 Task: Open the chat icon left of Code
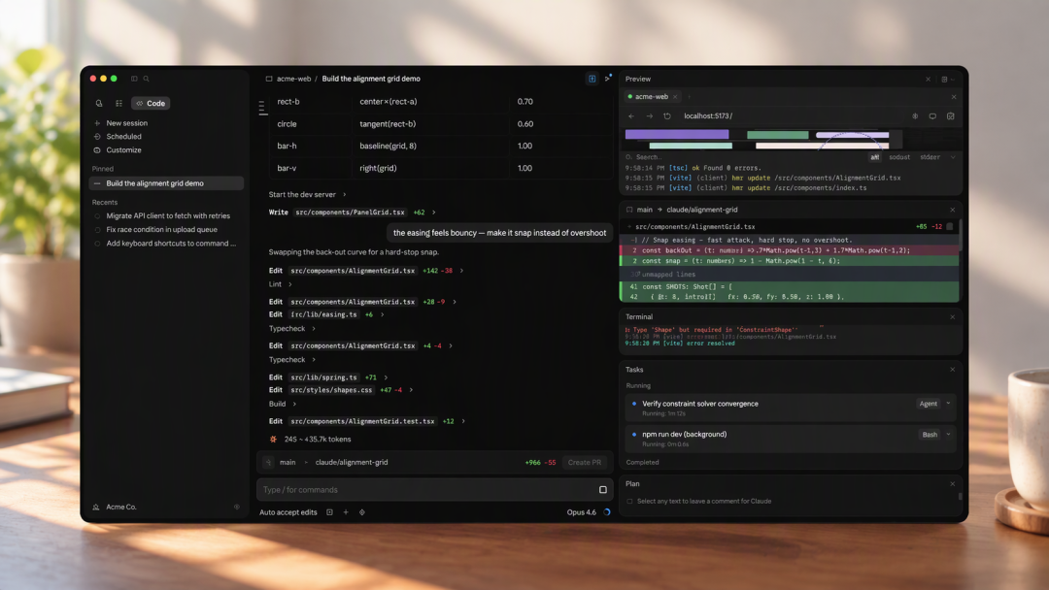click(x=99, y=104)
